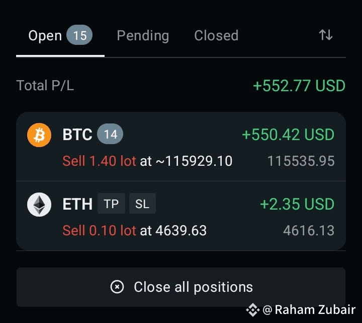Tap the Binance logo watermark icon
This screenshot has height=323, width=362.
pos(253,309)
